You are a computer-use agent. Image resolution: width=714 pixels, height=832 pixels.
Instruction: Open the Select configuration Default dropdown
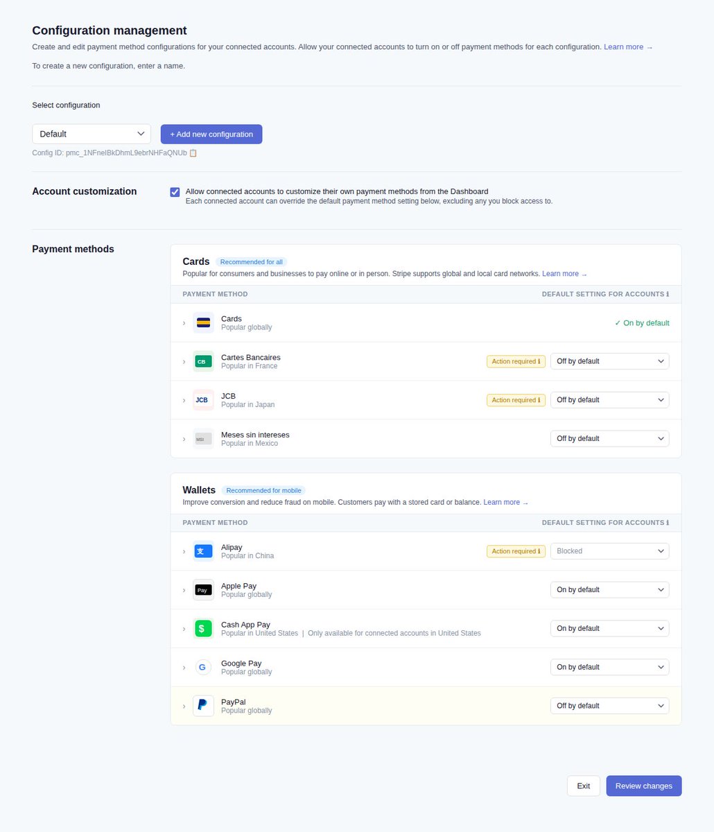92,134
